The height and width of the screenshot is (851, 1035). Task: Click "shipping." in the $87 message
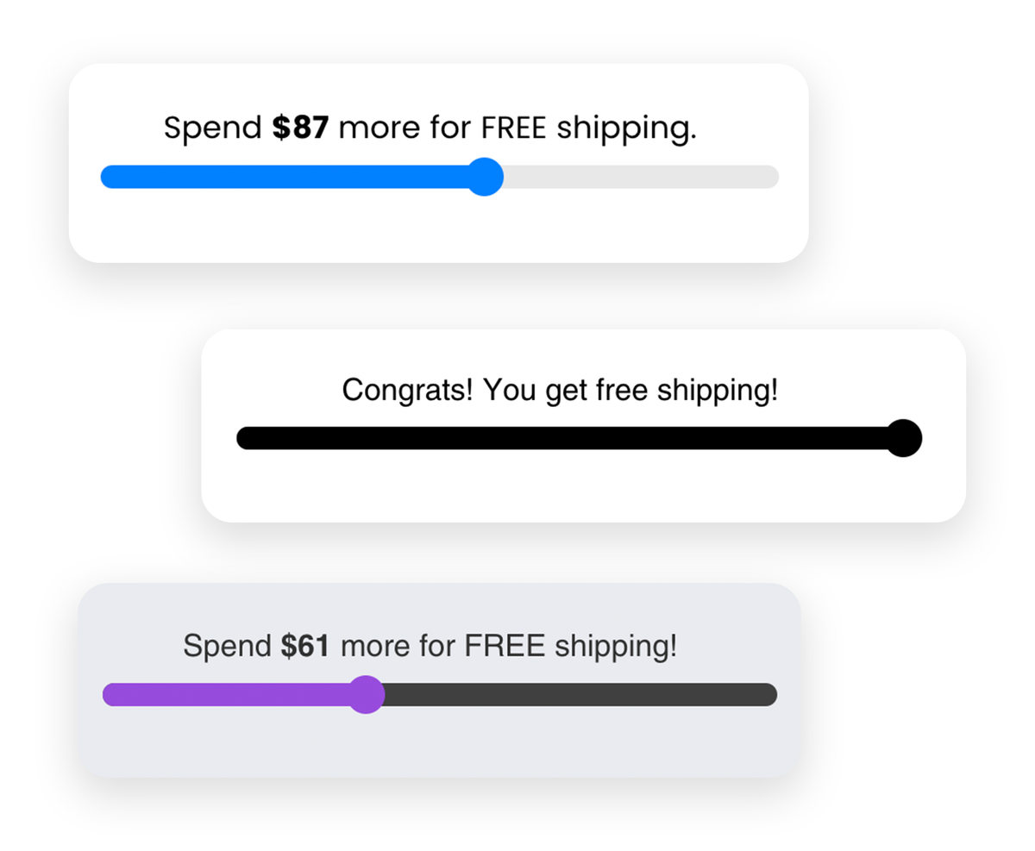click(626, 128)
